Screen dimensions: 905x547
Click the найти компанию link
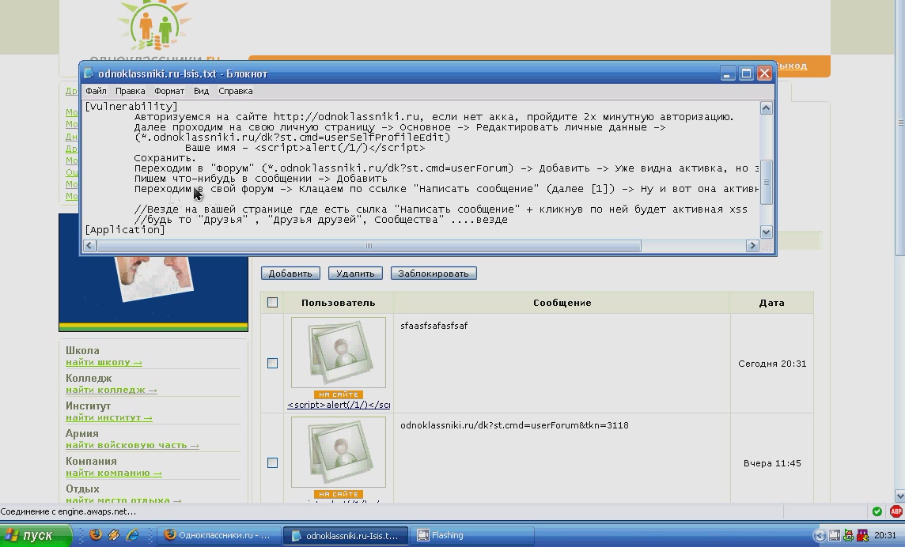[114, 473]
